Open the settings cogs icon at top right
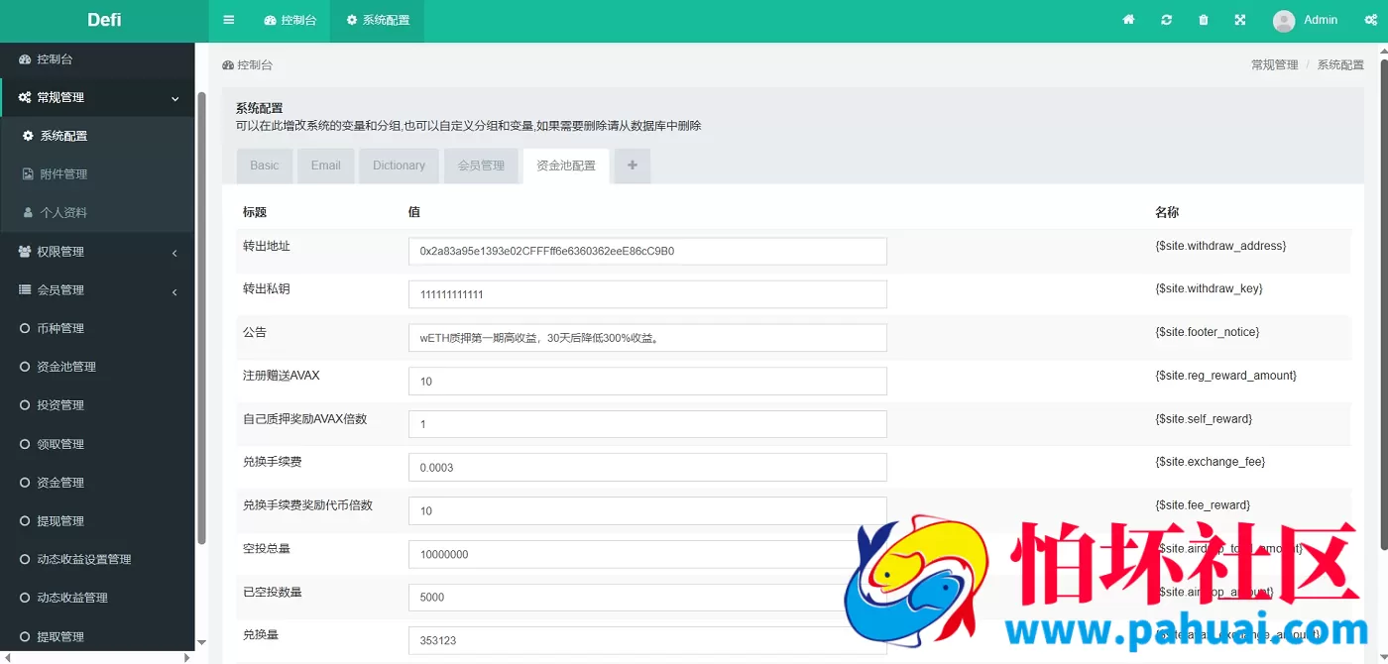This screenshot has width=1388, height=664. pos(1371,20)
